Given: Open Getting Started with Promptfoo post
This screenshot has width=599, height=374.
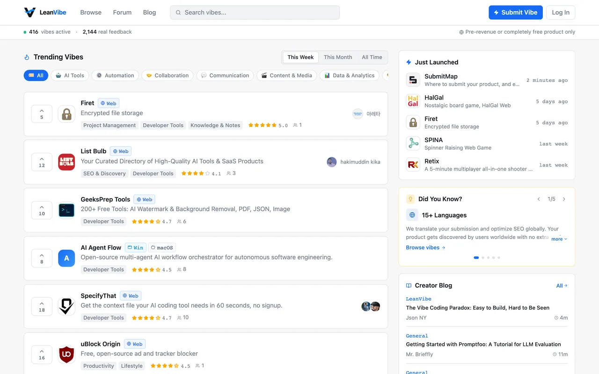Looking at the screenshot, I should point(483,345).
